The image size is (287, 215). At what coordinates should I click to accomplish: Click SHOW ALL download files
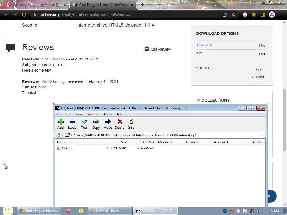(x=205, y=68)
